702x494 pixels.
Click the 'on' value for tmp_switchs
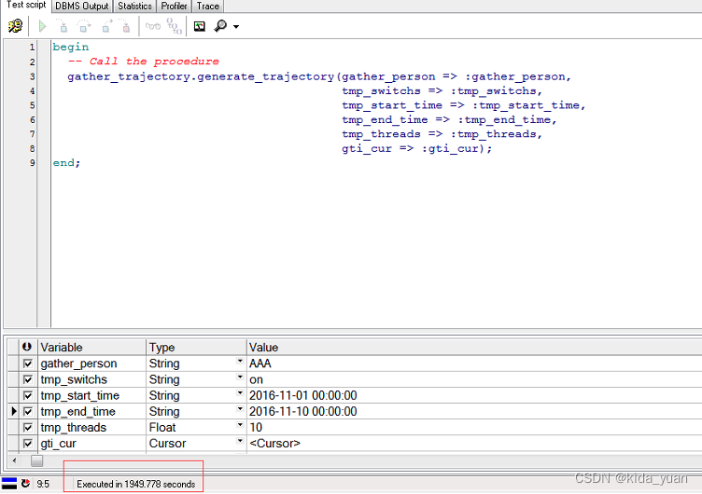click(474, 379)
